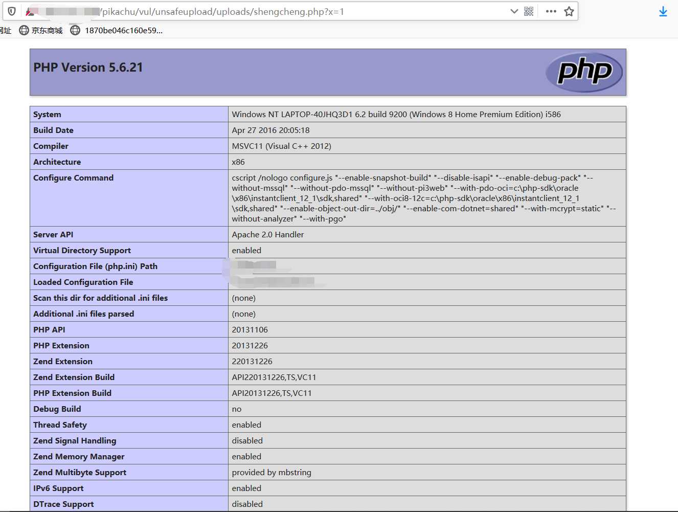Select the PHP Extension label
The image size is (678, 512).
coord(61,345)
